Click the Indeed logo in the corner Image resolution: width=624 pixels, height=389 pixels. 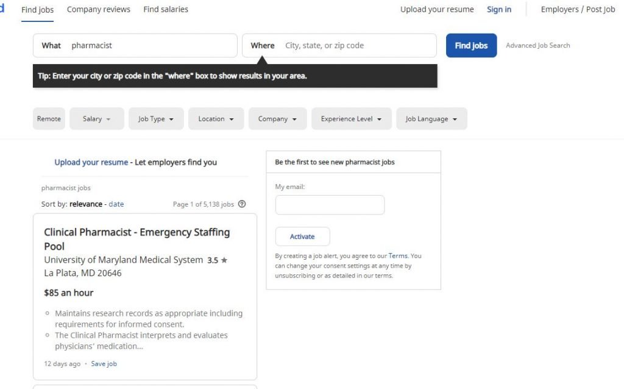2,9
